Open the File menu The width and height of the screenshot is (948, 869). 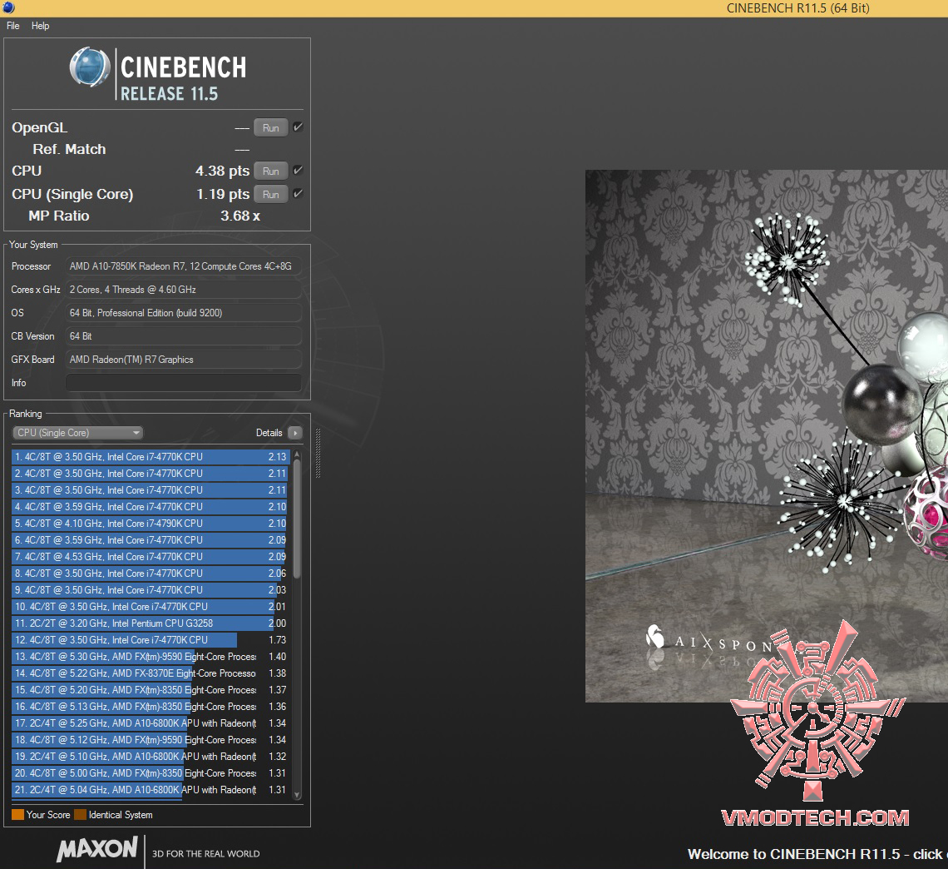click(12, 26)
